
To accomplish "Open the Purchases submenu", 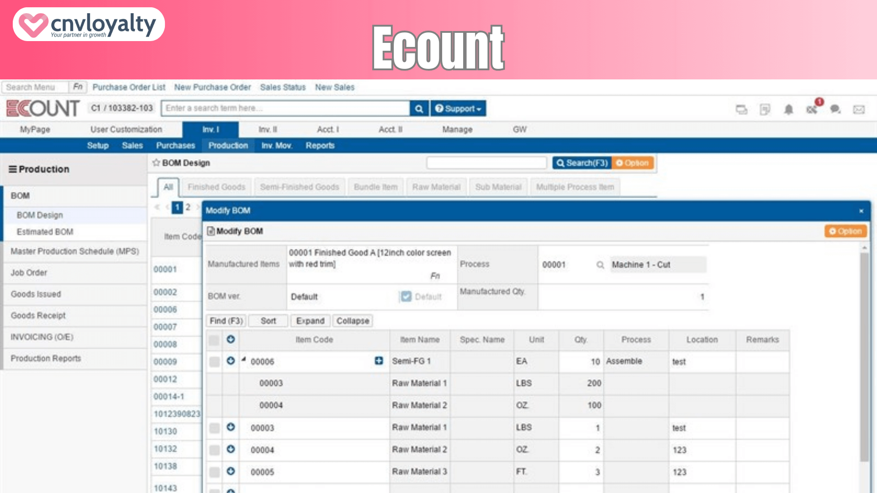I will 175,146.
